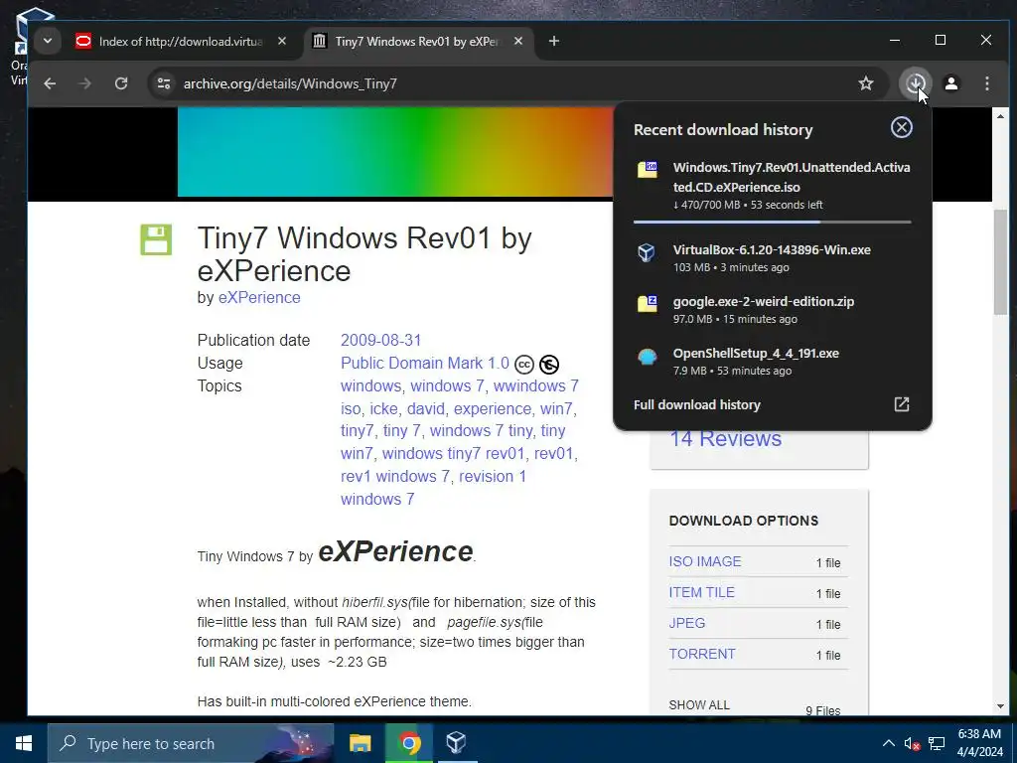This screenshot has width=1017, height=763.
Task: Open the eXPerience author link
Action: (x=259, y=297)
